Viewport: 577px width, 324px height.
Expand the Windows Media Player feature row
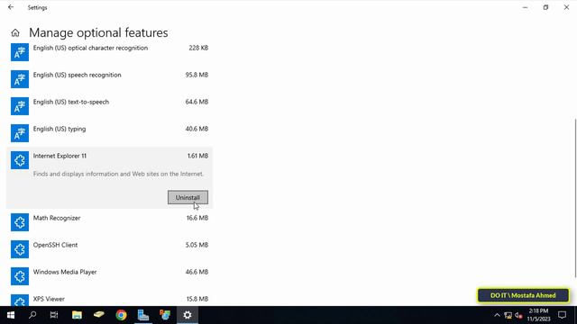click(109, 276)
